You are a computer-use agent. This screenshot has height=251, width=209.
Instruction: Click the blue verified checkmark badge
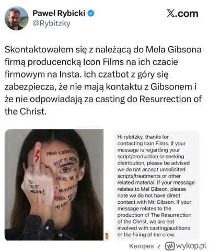tap(91, 13)
